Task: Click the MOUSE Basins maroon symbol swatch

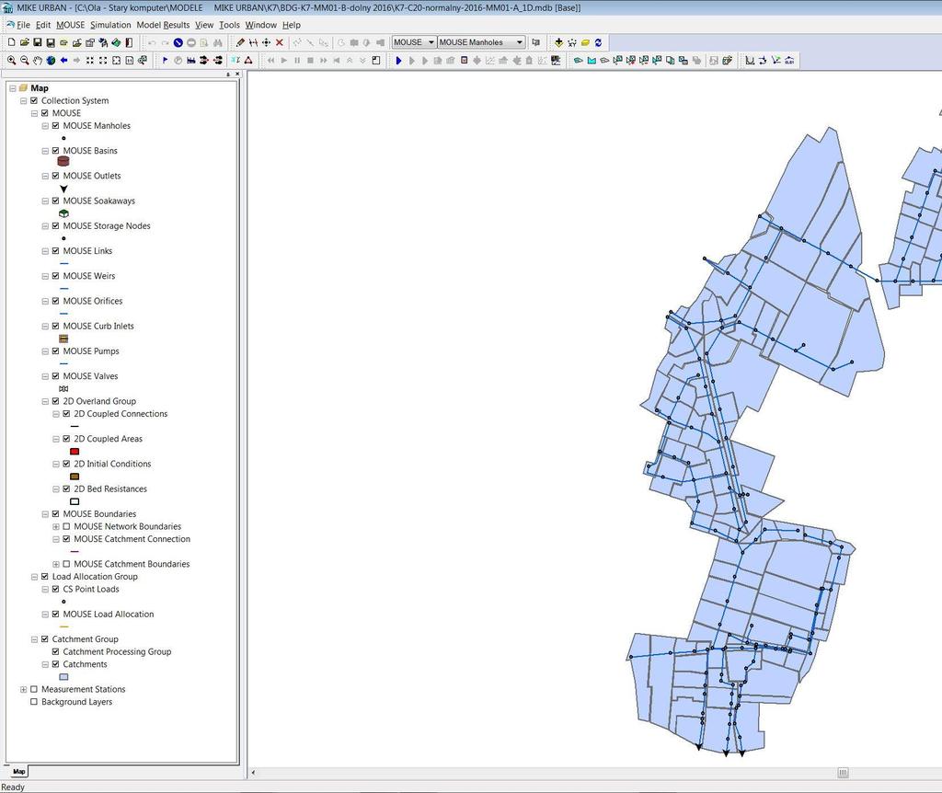Action: coord(63,162)
